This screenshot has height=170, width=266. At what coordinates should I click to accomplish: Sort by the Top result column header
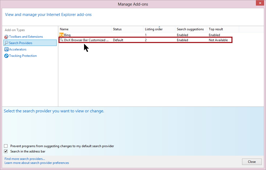click(223, 29)
